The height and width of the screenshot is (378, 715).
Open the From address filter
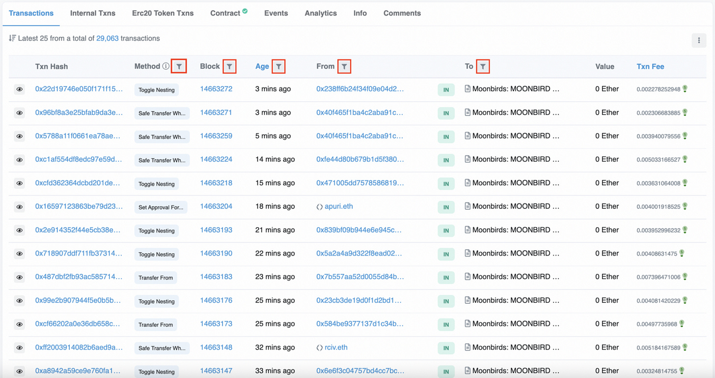pyautogui.click(x=344, y=66)
